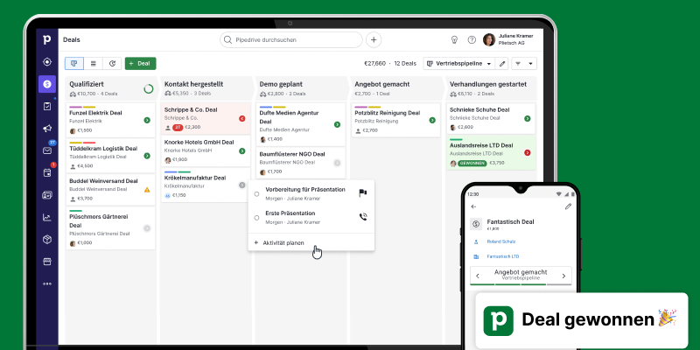
Task: Click the lightbulb Sales Assistant icon
Action: 454,39
